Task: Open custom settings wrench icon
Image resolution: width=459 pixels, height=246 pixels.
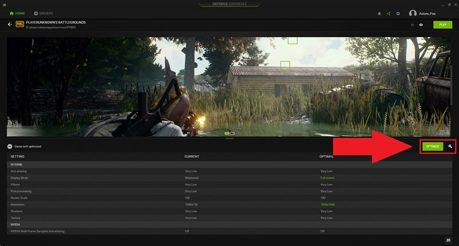Action: click(450, 146)
